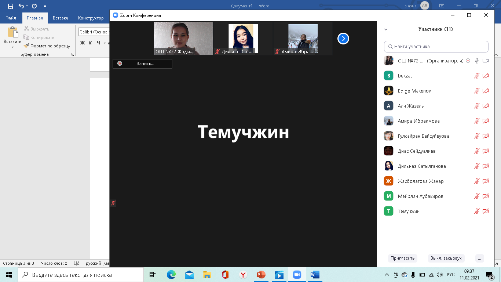Click the Выкл. весь звук button
The width and height of the screenshot is (501, 282).
tap(446, 258)
